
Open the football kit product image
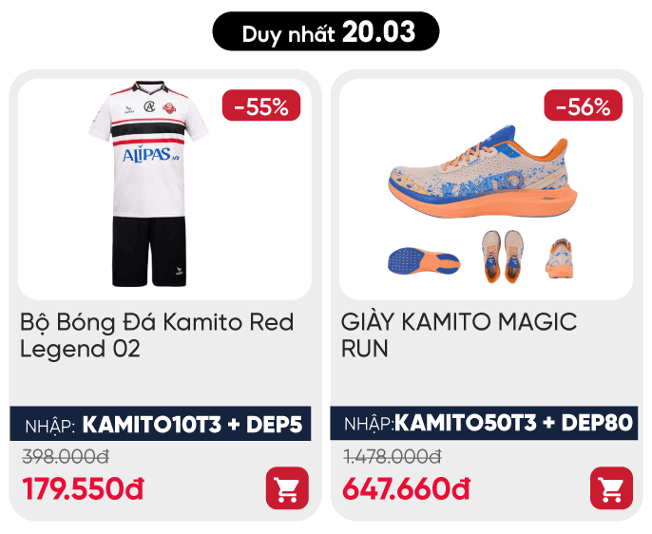[148, 183]
